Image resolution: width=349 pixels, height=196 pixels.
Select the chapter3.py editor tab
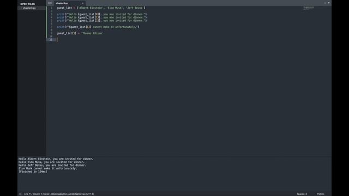pyautogui.click(x=69, y=3)
